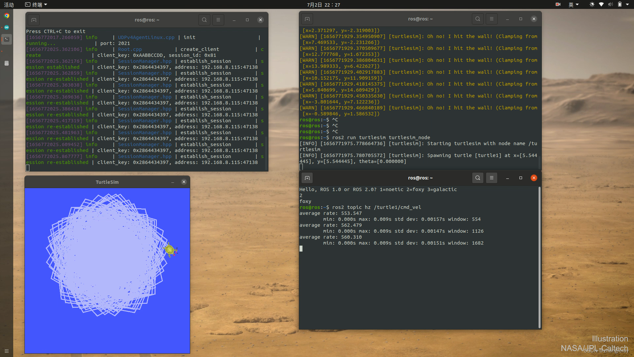The height and width of the screenshot is (357, 634).
Task: Click the 'ession established' green text
Action: (x=53, y=67)
